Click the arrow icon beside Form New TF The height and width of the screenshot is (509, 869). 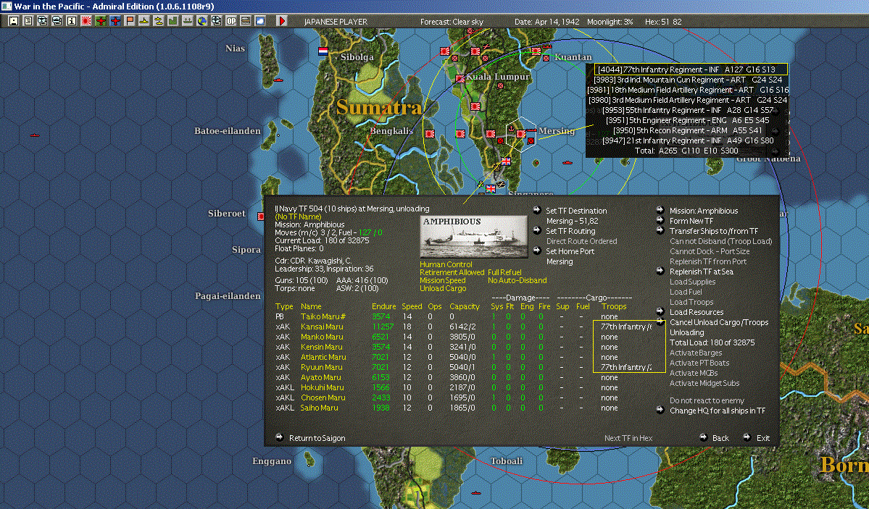point(660,220)
